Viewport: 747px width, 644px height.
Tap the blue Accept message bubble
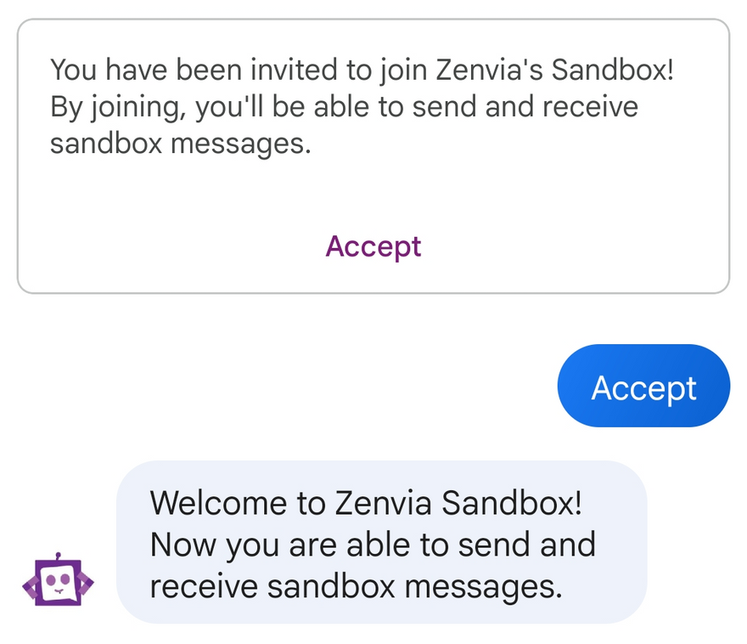pos(643,387)
